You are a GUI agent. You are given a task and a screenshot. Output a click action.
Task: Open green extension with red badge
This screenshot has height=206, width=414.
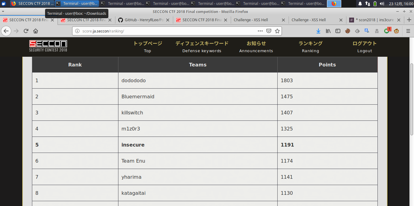click(x=387, y=31)
